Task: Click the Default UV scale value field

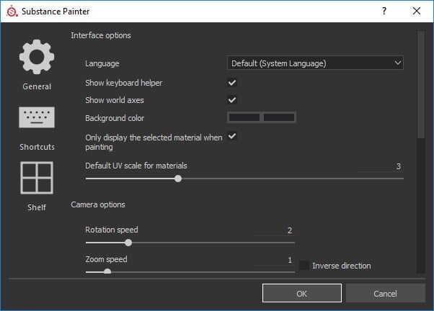Action: 381,166
